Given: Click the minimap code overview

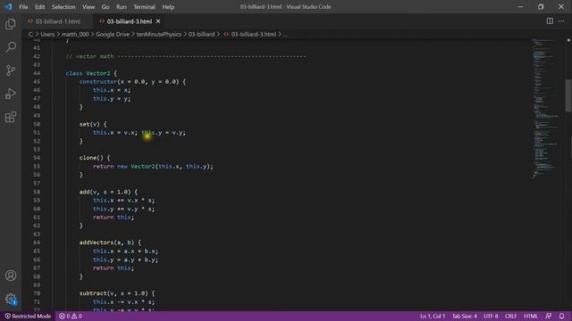Looking at the screenshot, I should [545, 109].
